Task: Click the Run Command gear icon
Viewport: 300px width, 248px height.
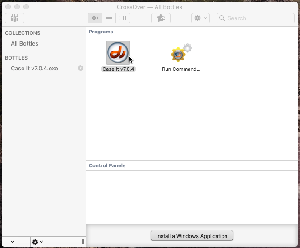Action: (181, 53)
